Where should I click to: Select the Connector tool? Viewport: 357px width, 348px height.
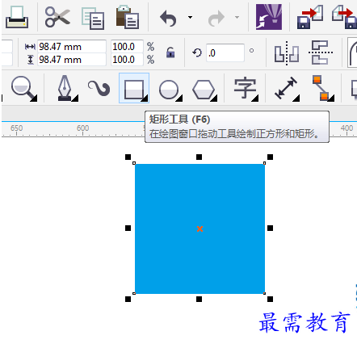coord(323,88)
